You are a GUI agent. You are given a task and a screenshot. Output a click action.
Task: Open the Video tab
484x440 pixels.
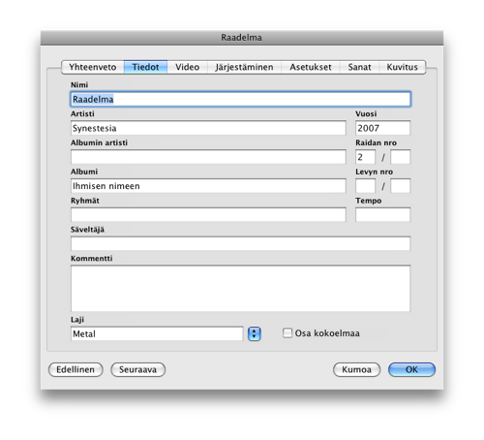[x=187, y=67]
